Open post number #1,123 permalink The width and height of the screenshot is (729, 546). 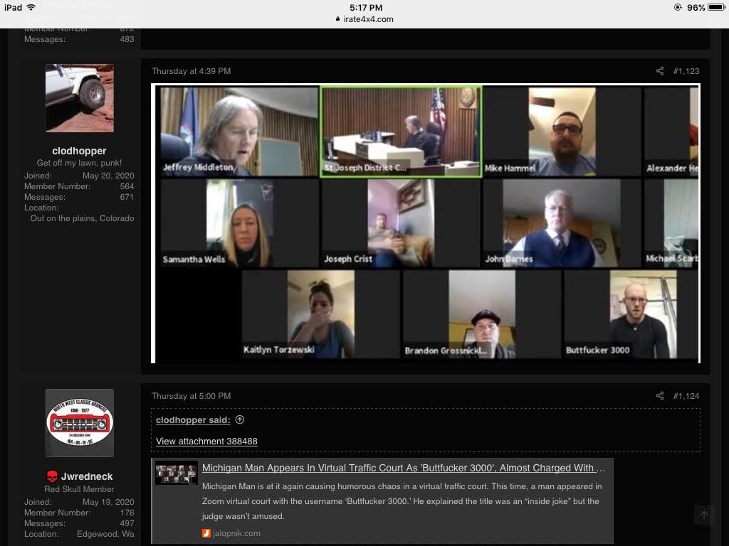(686, 71)
